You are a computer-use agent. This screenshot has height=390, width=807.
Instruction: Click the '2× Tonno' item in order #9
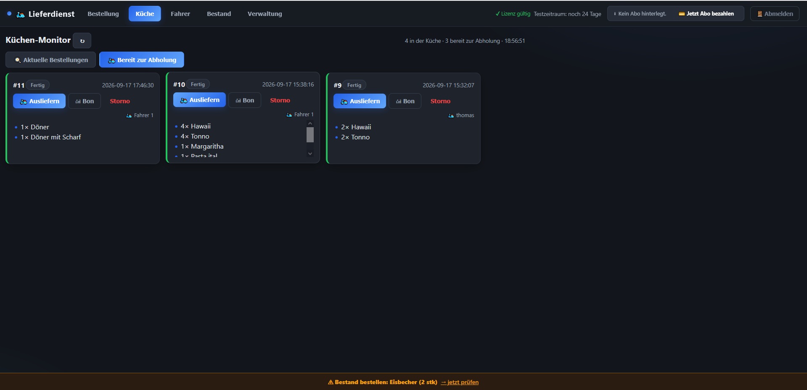click(355, 137)
